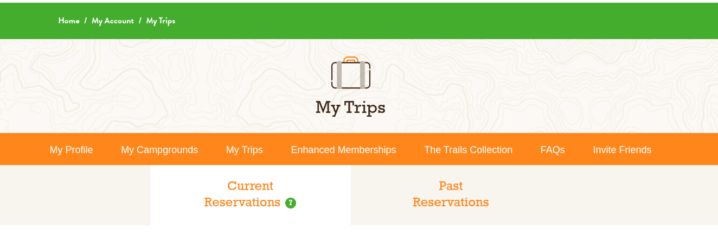The image size is (718, 234).
Task: Navigate to My Campgrounds
Action: tap(159, 150)
